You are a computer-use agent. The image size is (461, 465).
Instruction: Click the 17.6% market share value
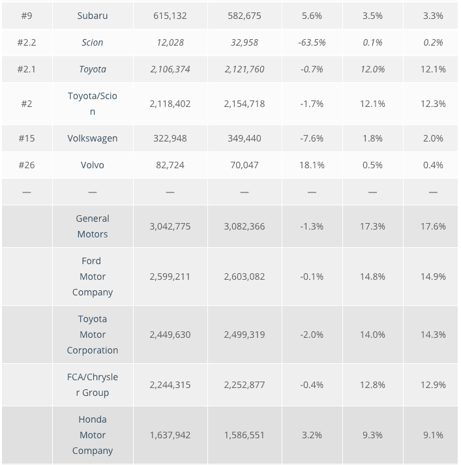pos(433,226)
